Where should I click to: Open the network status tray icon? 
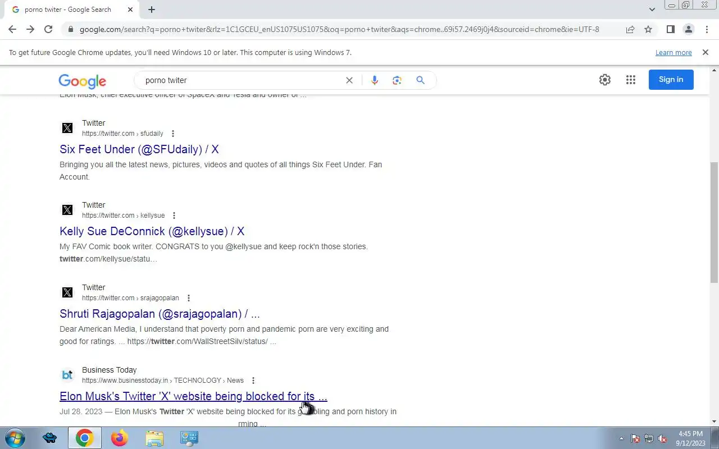click(x=649, y=438)
